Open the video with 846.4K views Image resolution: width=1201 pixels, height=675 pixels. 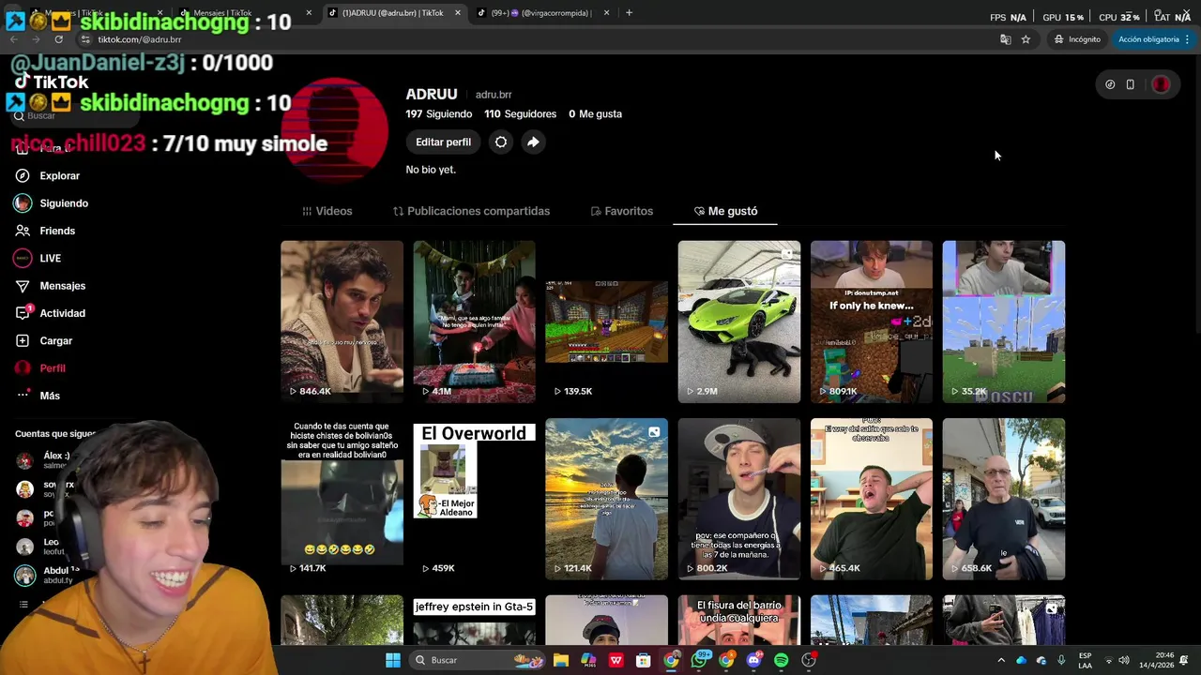[x=342, y=322]
